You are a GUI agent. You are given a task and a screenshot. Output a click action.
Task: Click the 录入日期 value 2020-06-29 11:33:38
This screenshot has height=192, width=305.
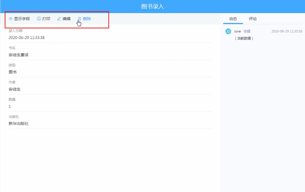(27, 38)
